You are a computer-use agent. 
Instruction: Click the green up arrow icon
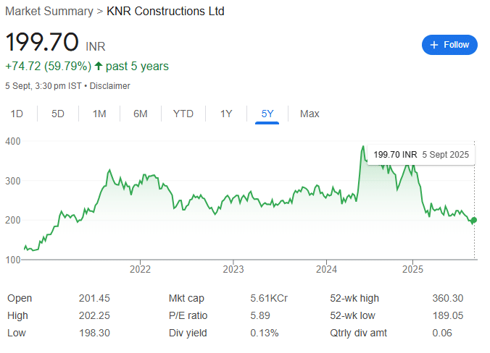pos(99,66)
